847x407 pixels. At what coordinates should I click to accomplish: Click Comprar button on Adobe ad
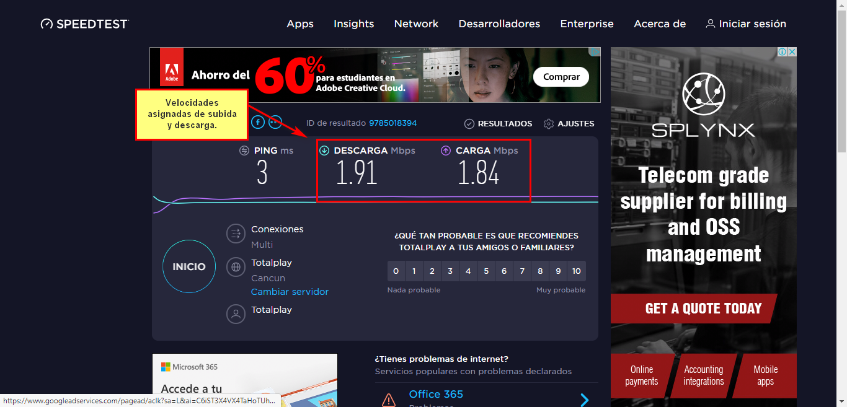point(561,77)
